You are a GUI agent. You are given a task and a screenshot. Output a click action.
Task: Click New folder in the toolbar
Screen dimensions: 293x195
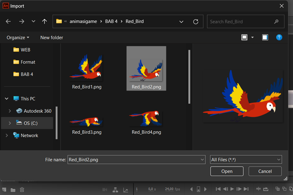(52, 38)
